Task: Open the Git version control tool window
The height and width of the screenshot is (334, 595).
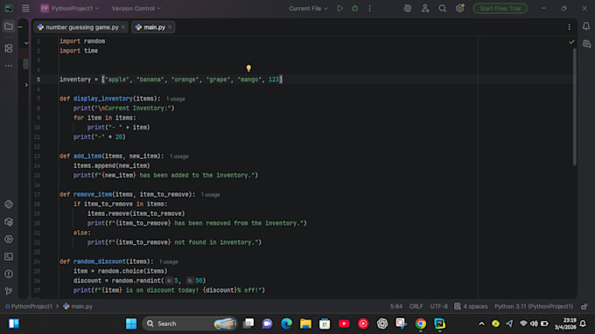Action: tap(9, 291)
